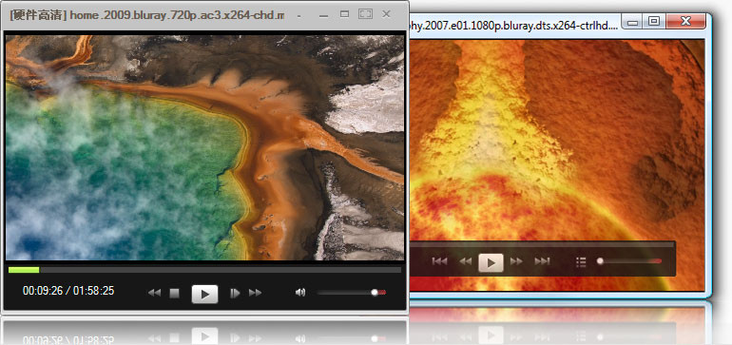This screenshot has height=345, width=732.
Task: Open the playlist in the right player
Action: click(581, 262)
